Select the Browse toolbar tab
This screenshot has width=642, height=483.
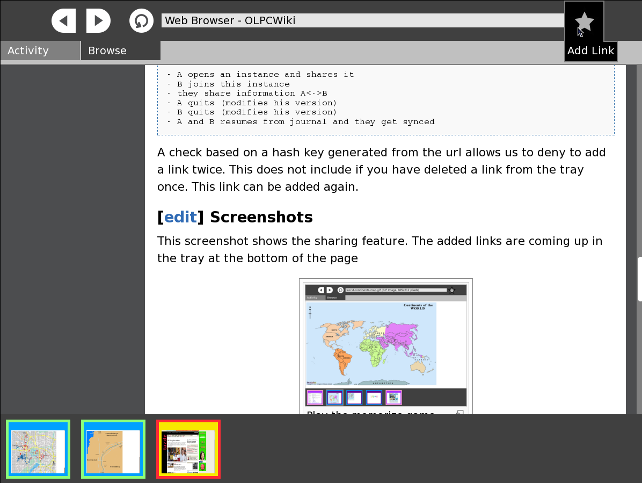click(120, 51)
